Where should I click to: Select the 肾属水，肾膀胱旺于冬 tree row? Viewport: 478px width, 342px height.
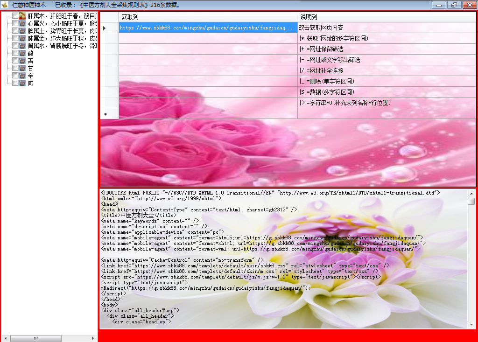tap(62, 46)
